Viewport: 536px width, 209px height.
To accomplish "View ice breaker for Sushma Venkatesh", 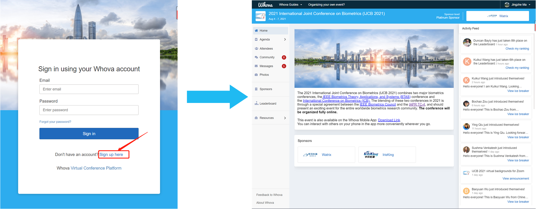I will click(518, 160).
